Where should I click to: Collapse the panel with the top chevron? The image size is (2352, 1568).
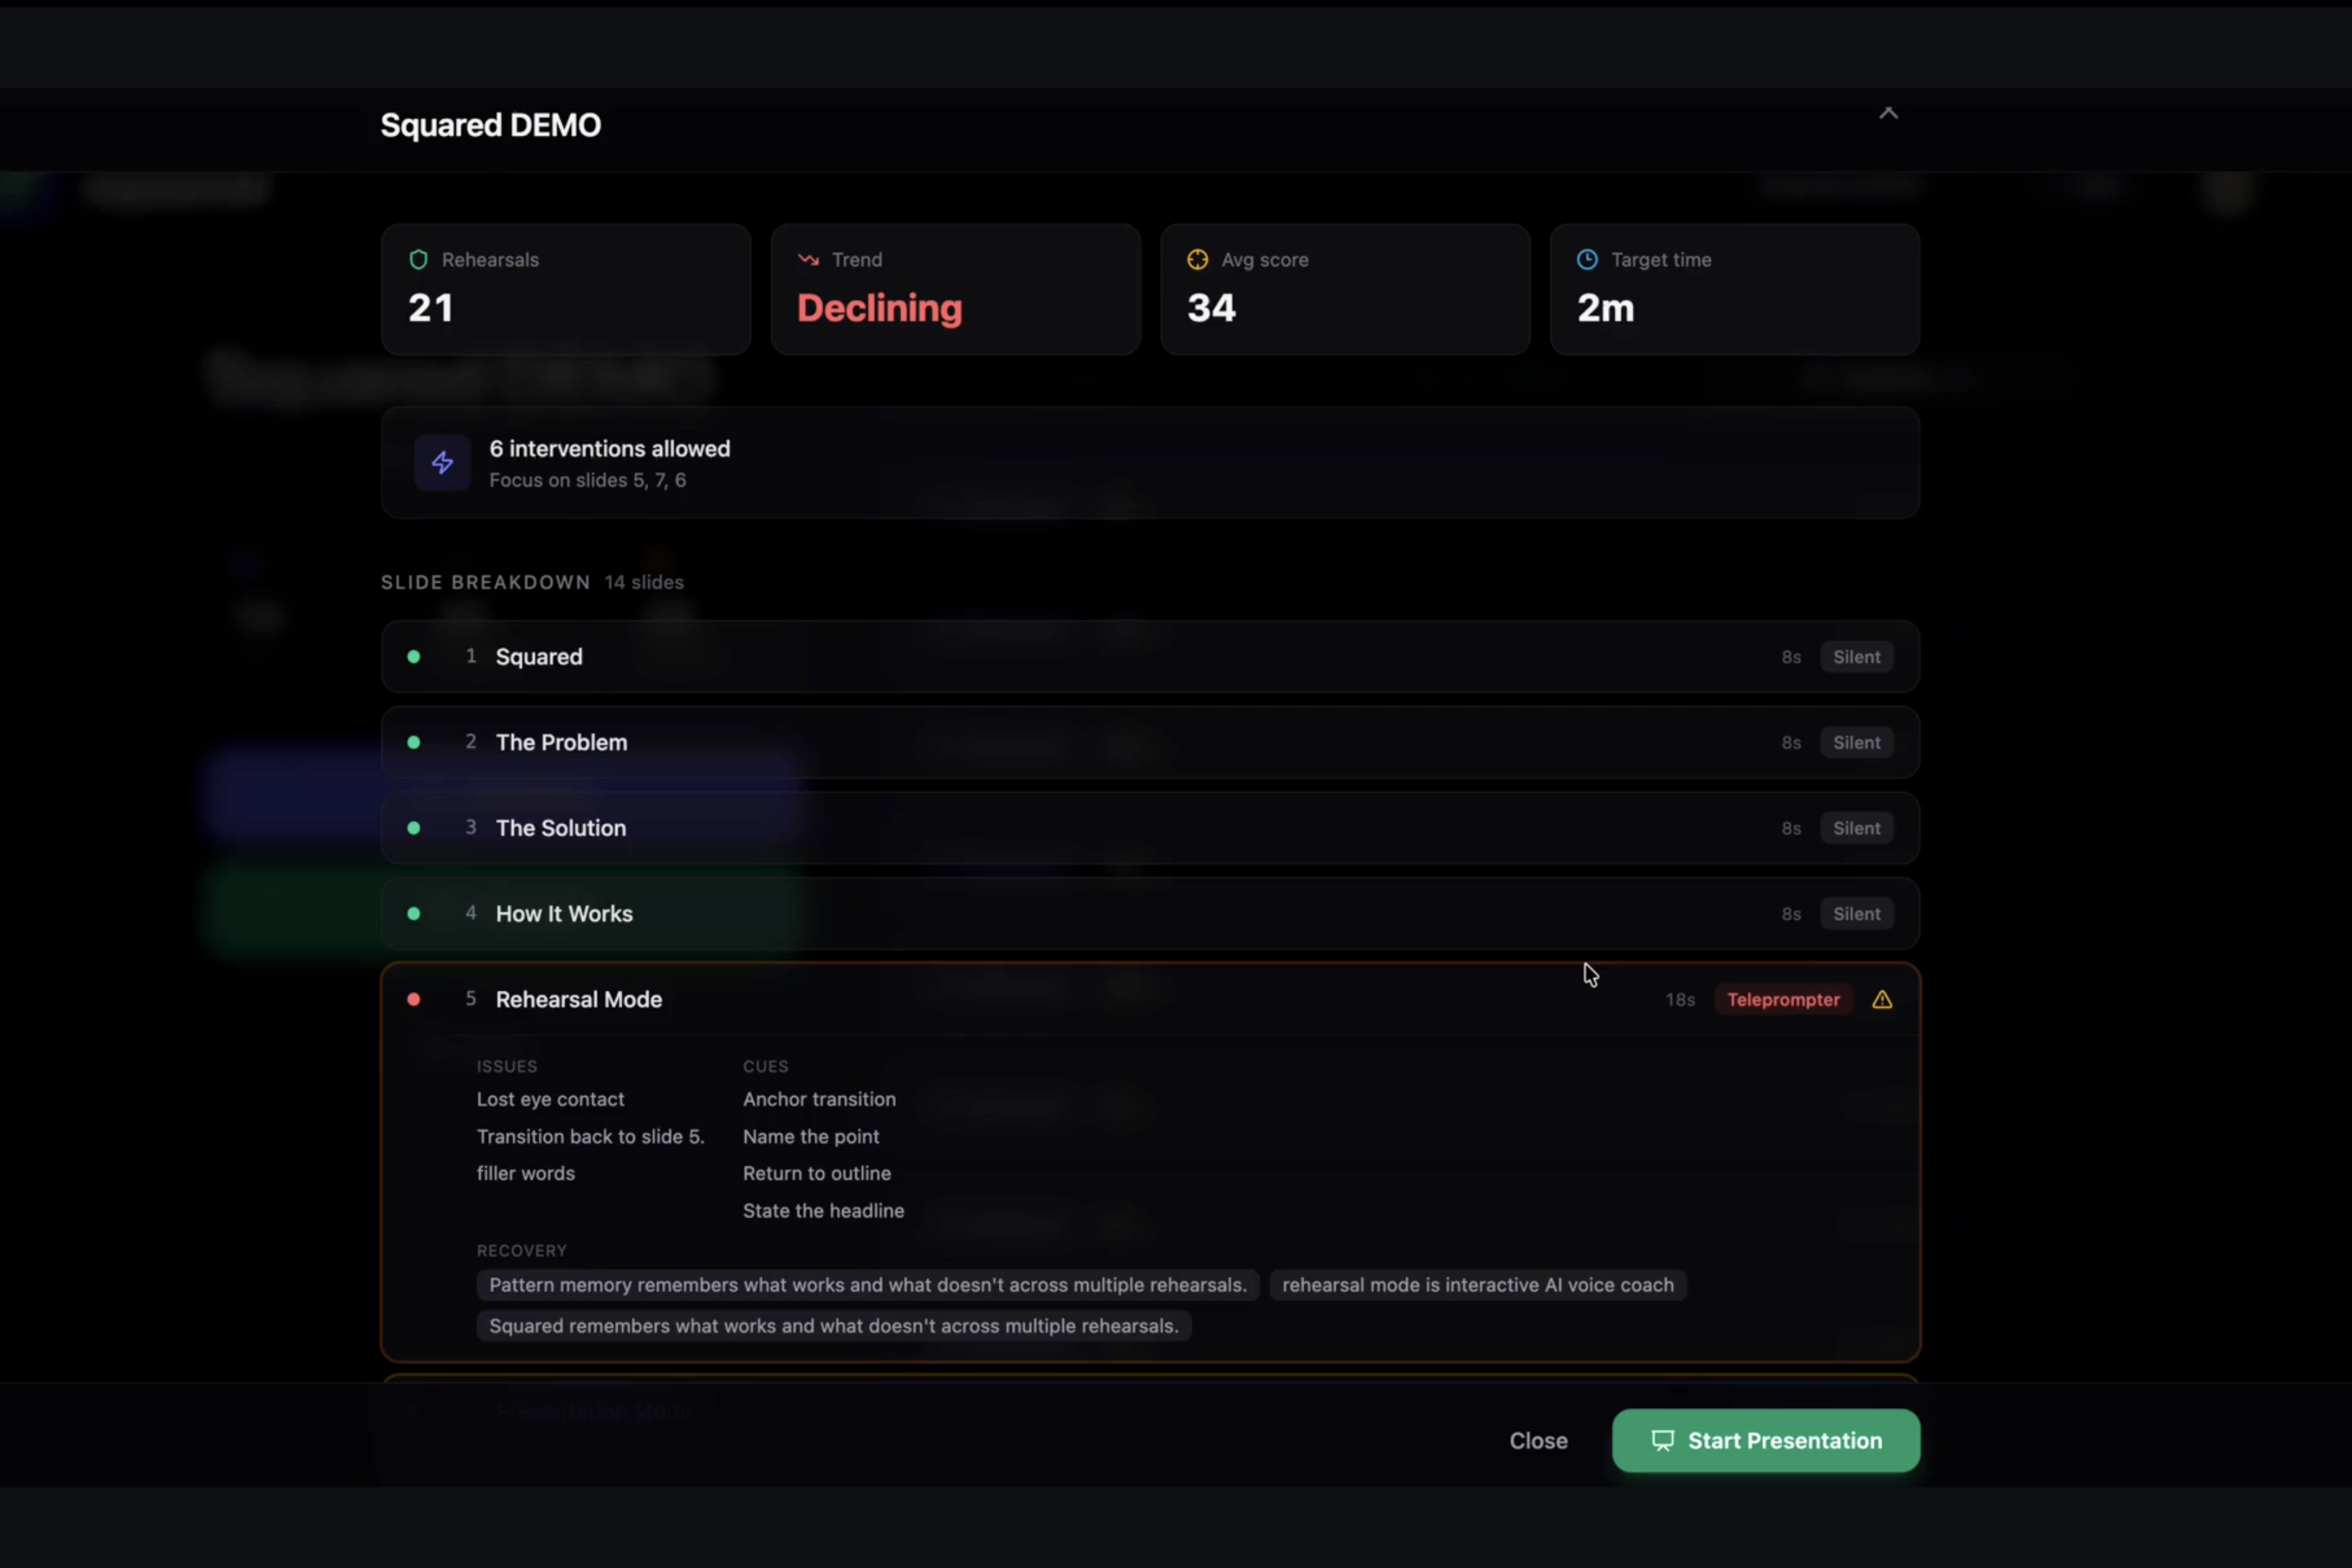(1888, 113)
